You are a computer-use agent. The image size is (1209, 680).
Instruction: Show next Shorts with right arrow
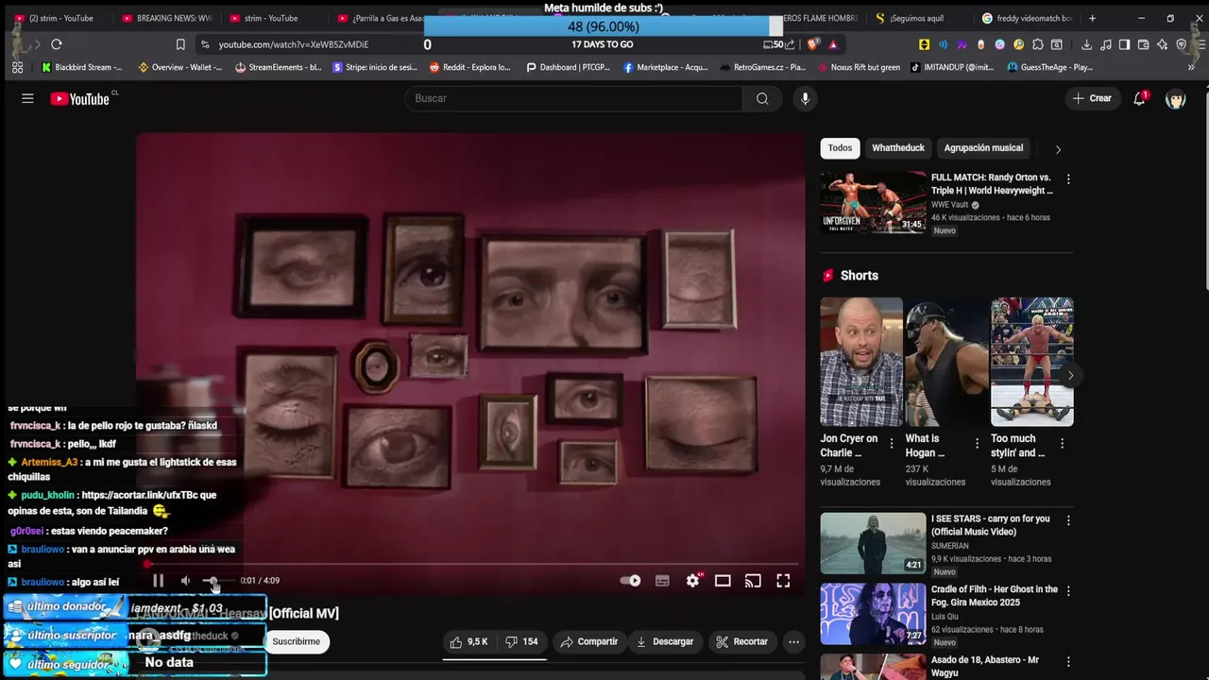tap(1070, 375)
